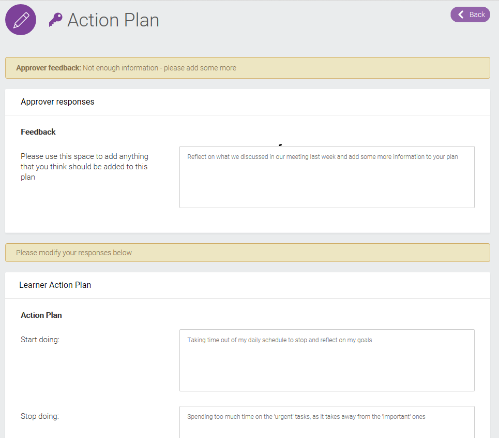The width and height of the screenshot is (499, 438).
Task: Click the Learner Action Plan section header
Action: [x=55, y=285]
